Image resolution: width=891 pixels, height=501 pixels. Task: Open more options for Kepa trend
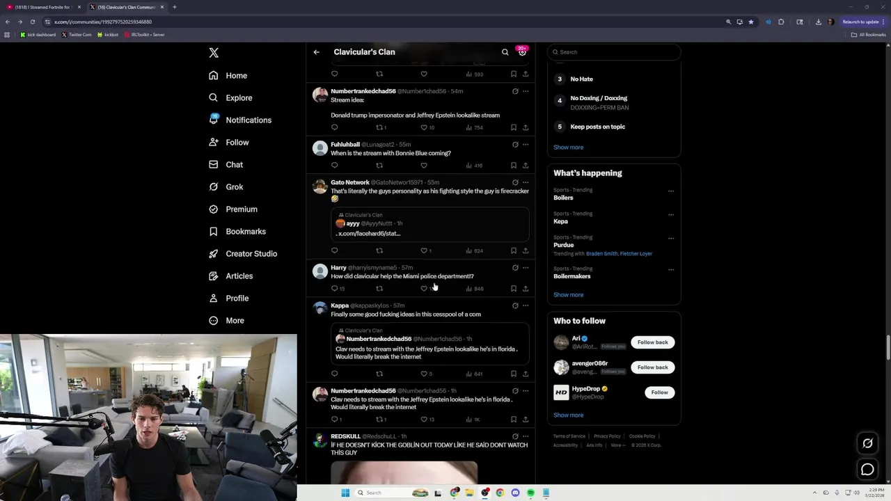[671, 215]
